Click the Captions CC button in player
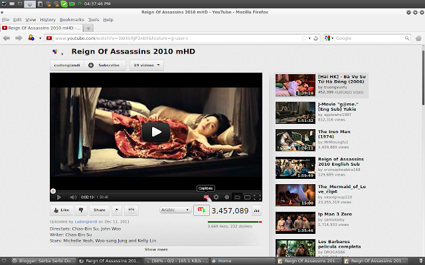 coord(207,197)
